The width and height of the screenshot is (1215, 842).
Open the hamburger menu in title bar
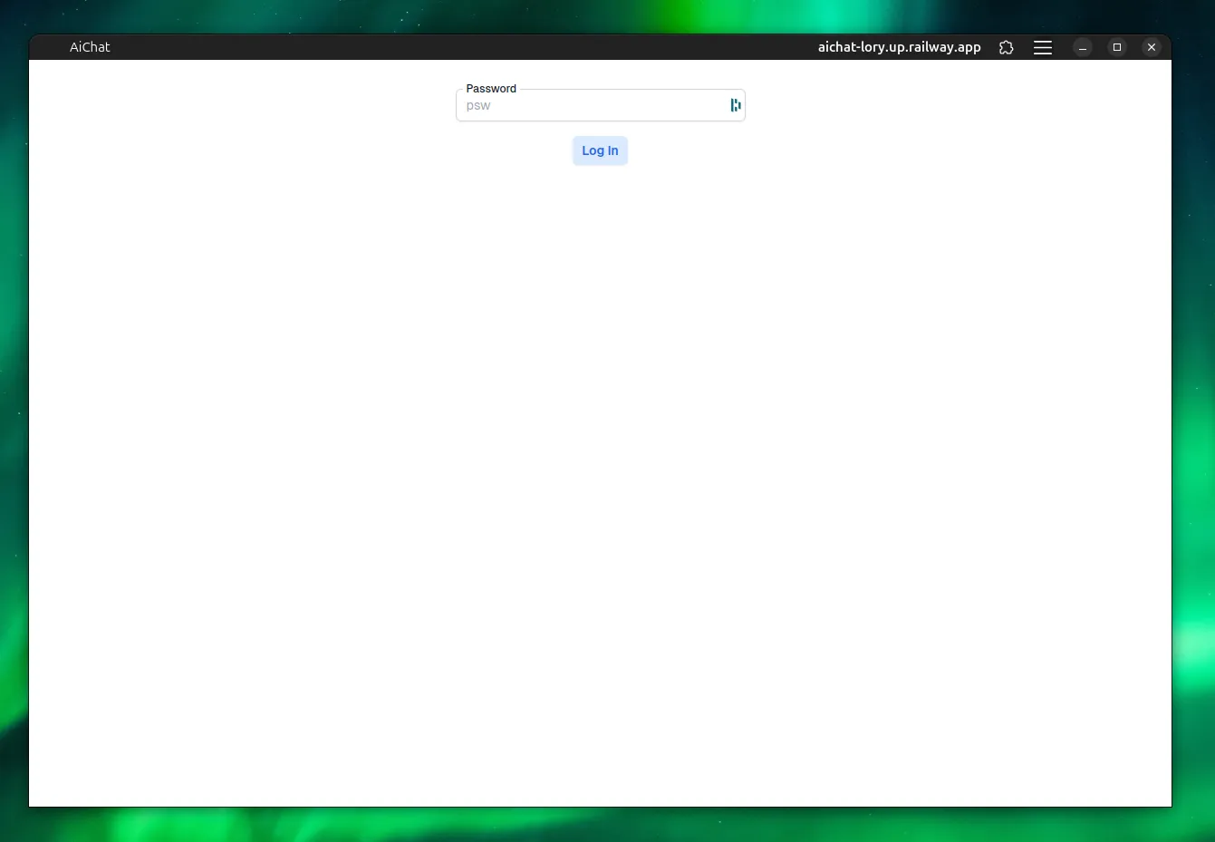point(1043,47)
